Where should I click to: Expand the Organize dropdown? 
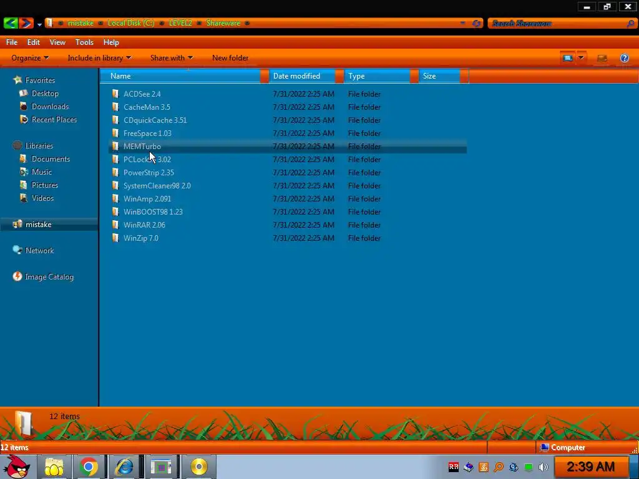click(x=30, y=58)
